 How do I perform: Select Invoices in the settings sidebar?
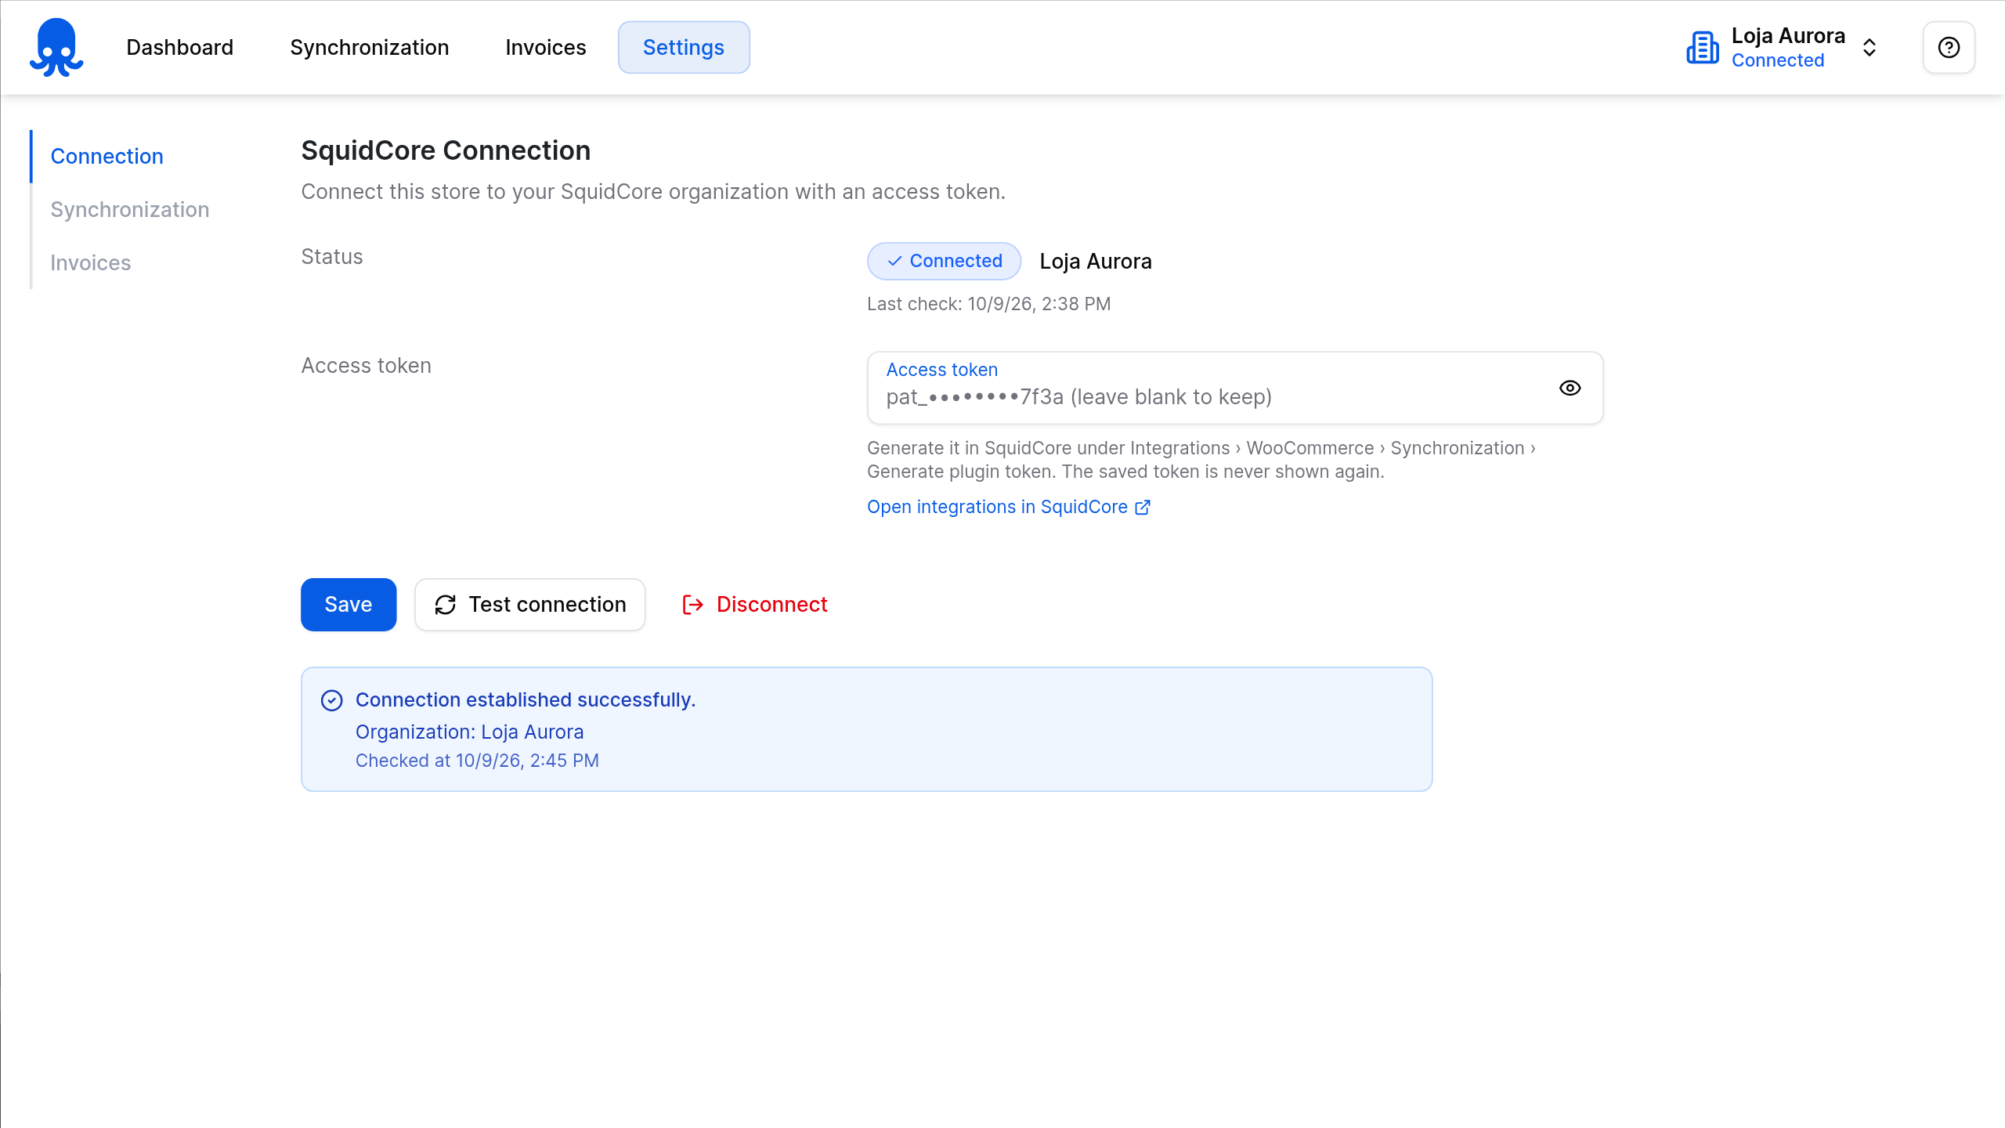pyautogui.click(x=90, y=262)
